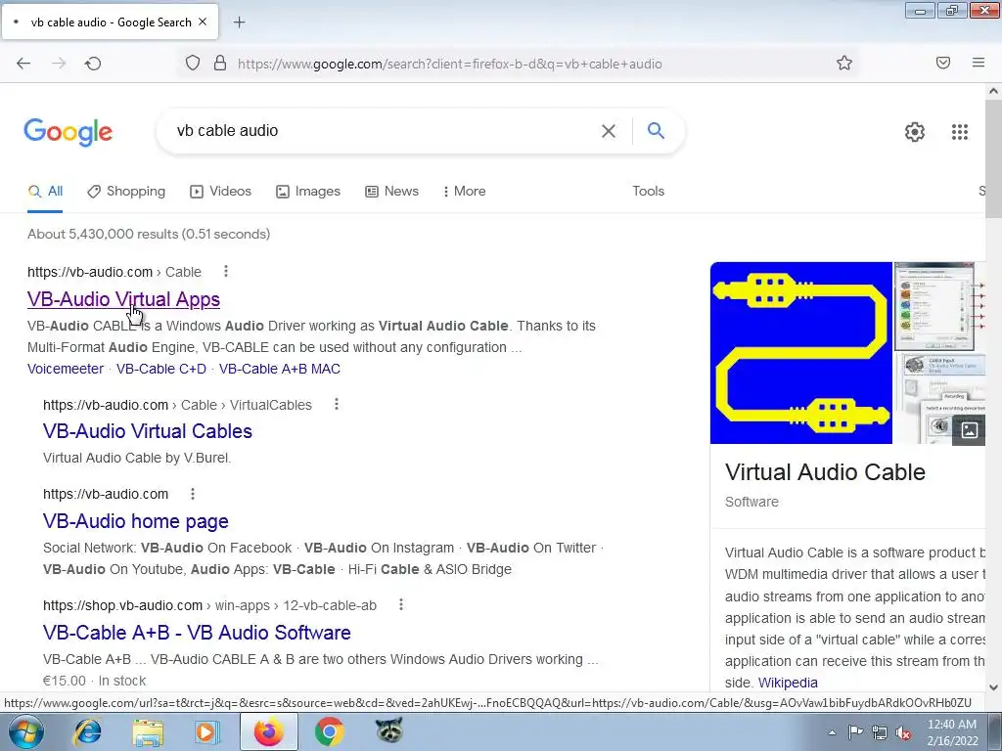Open the VB-Audio Virtual Cables result
Viewport: 1002px width, 751px height.
[x=148, y=431]
